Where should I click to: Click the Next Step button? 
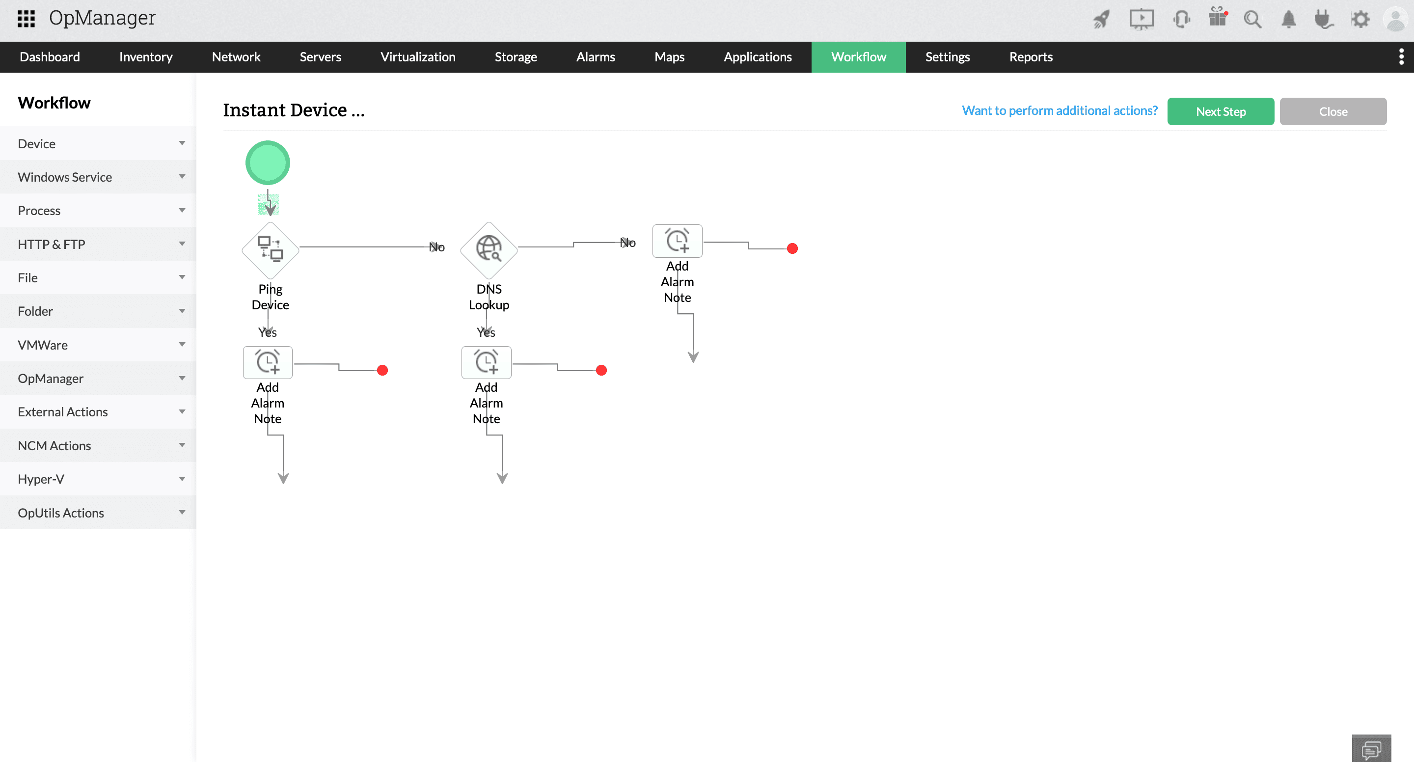coord(1222,111)
